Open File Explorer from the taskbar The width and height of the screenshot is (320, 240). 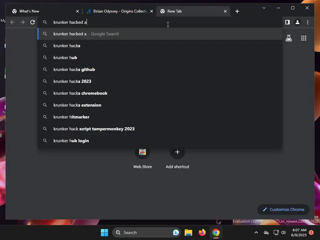(x=188, y=232)
